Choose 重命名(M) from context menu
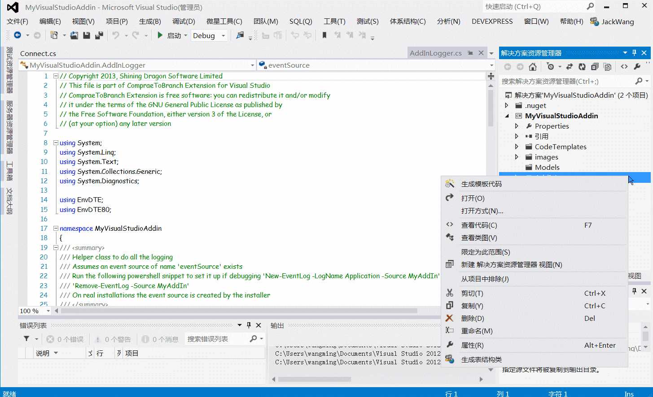Image resolution: width=653 pixels, height=397 pixels. (534, 331)
